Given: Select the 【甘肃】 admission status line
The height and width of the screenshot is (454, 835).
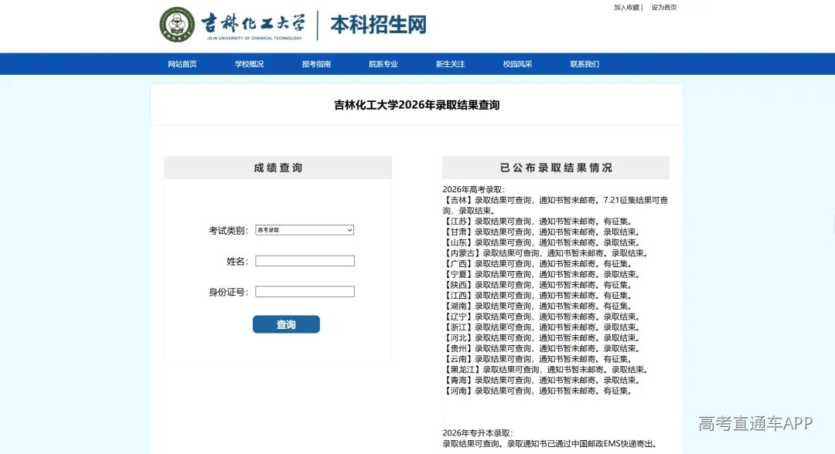Looking at the screenshot, I should tap(541, 232).
